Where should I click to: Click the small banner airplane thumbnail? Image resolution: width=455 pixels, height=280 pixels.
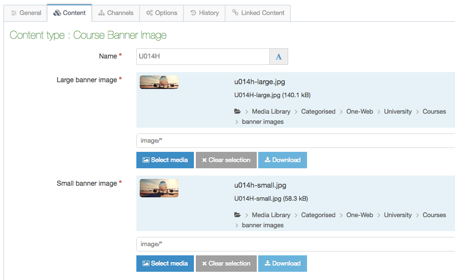point(159,188)
